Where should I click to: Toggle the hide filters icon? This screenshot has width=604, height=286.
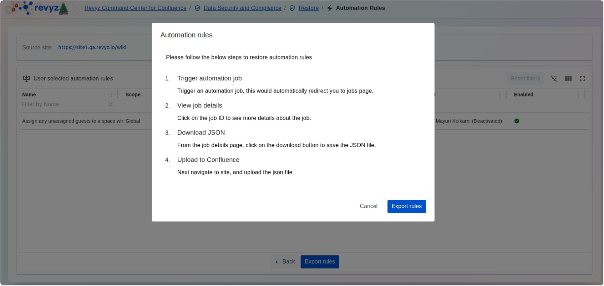[554, 79]
